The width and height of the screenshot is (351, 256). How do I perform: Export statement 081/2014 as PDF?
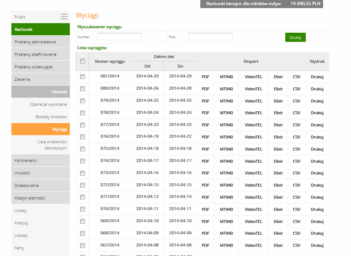click(x=205, y=77)
